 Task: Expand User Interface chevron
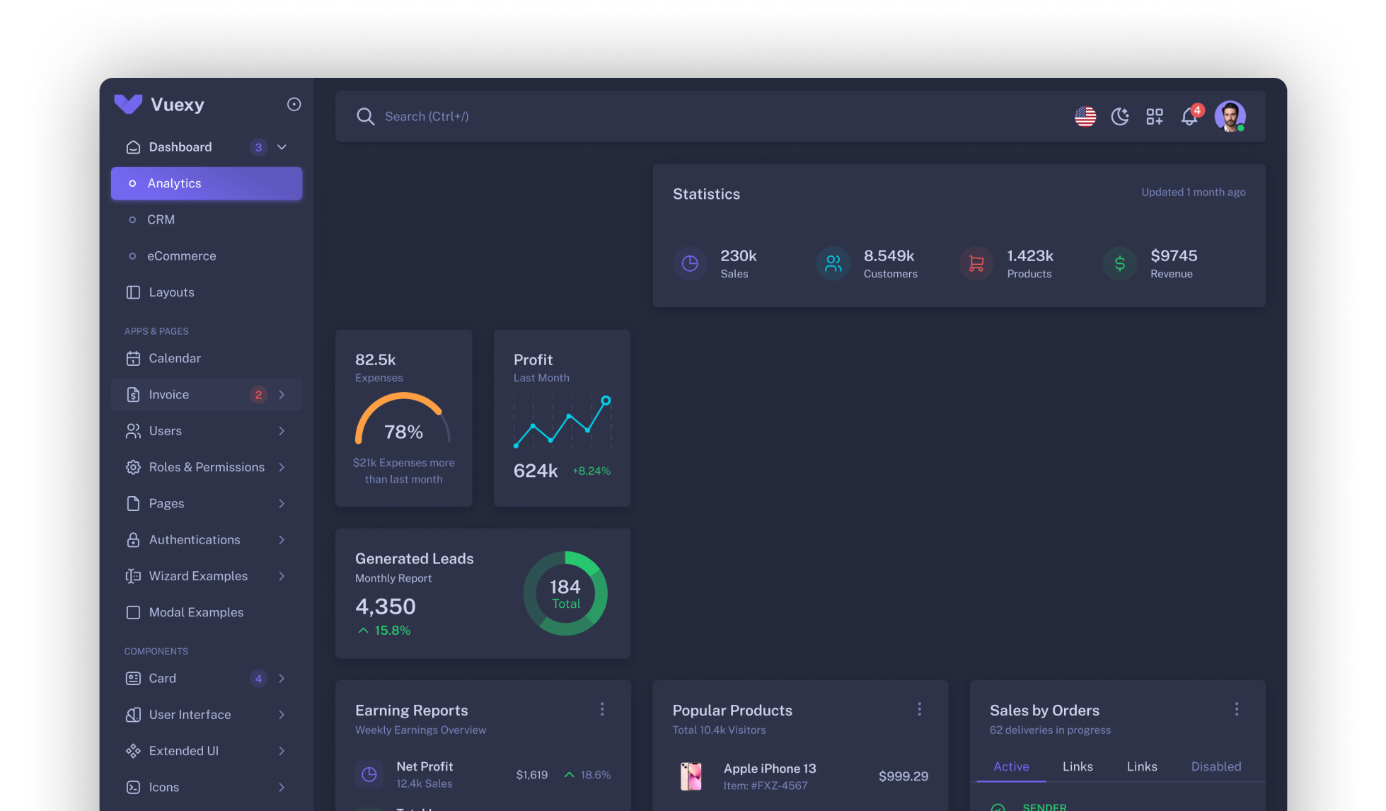point(282,715)
